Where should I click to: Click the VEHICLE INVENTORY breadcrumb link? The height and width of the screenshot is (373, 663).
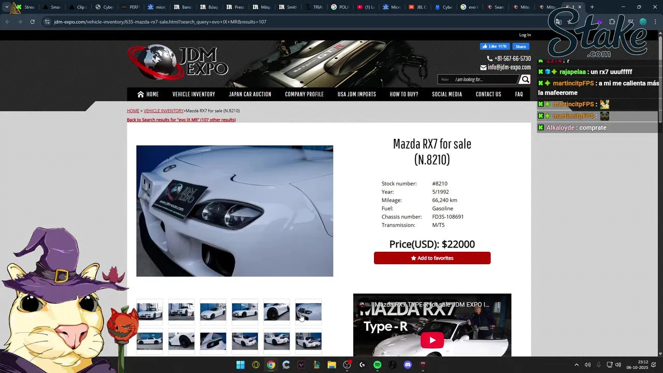(x=163, y=111)
